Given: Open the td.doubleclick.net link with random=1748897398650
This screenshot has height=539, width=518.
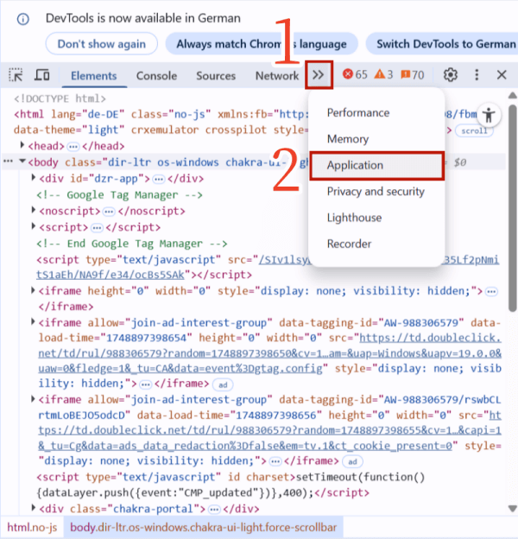Looking at the screenshot, I should [269, 353].
